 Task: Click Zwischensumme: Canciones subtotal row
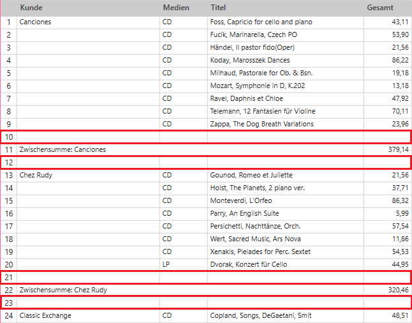[206, 149]
